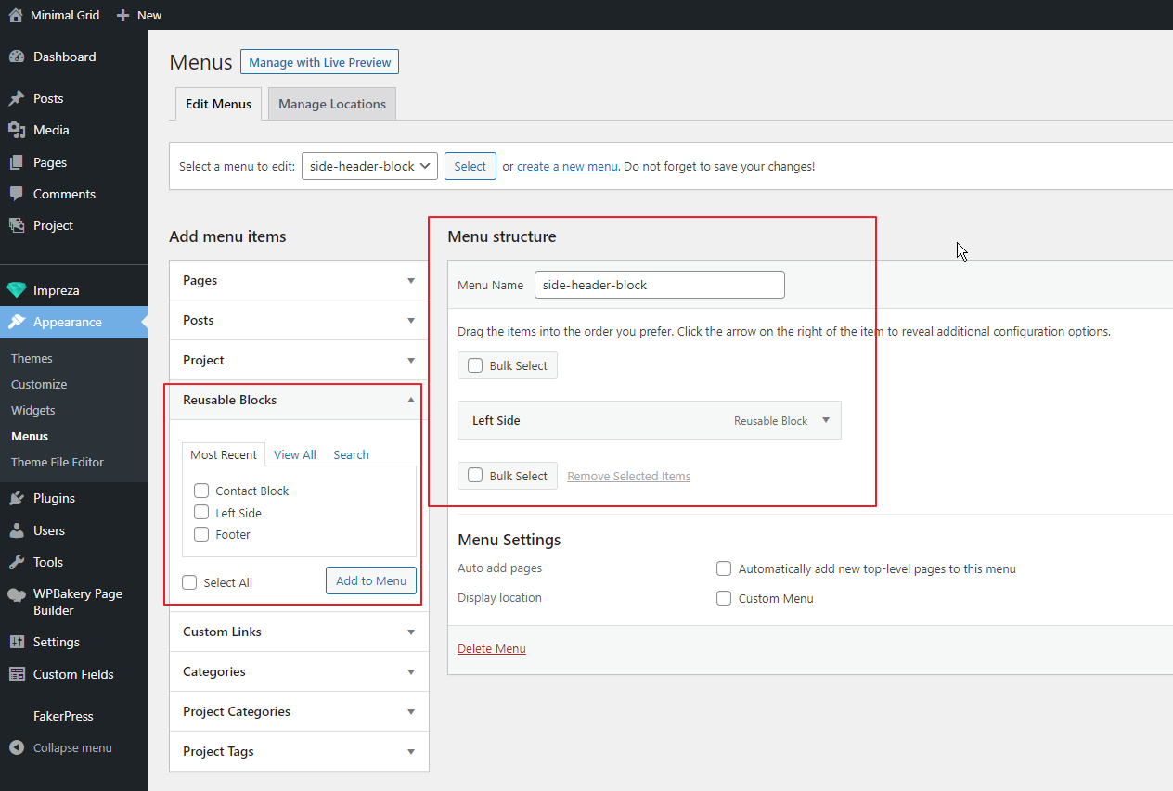Select the Search tab in Reusable Blocks
This screenshot has height=791, width=1173.
(351, 454)
